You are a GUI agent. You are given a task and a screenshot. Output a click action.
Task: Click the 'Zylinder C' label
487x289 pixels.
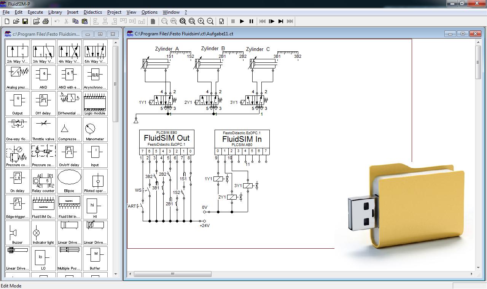click(258, 49)
